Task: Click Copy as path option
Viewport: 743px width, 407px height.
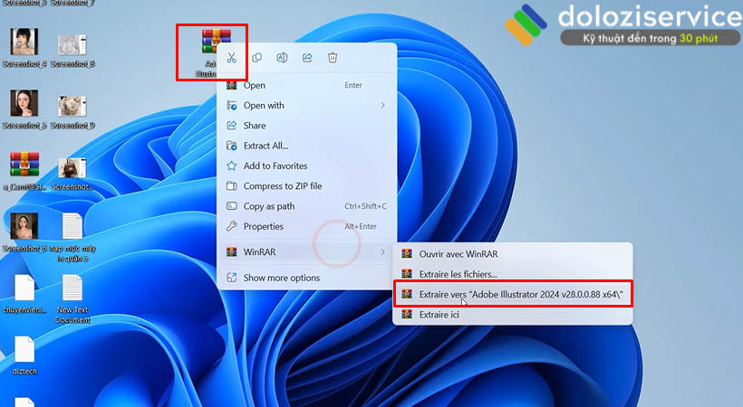Action: 268,206
